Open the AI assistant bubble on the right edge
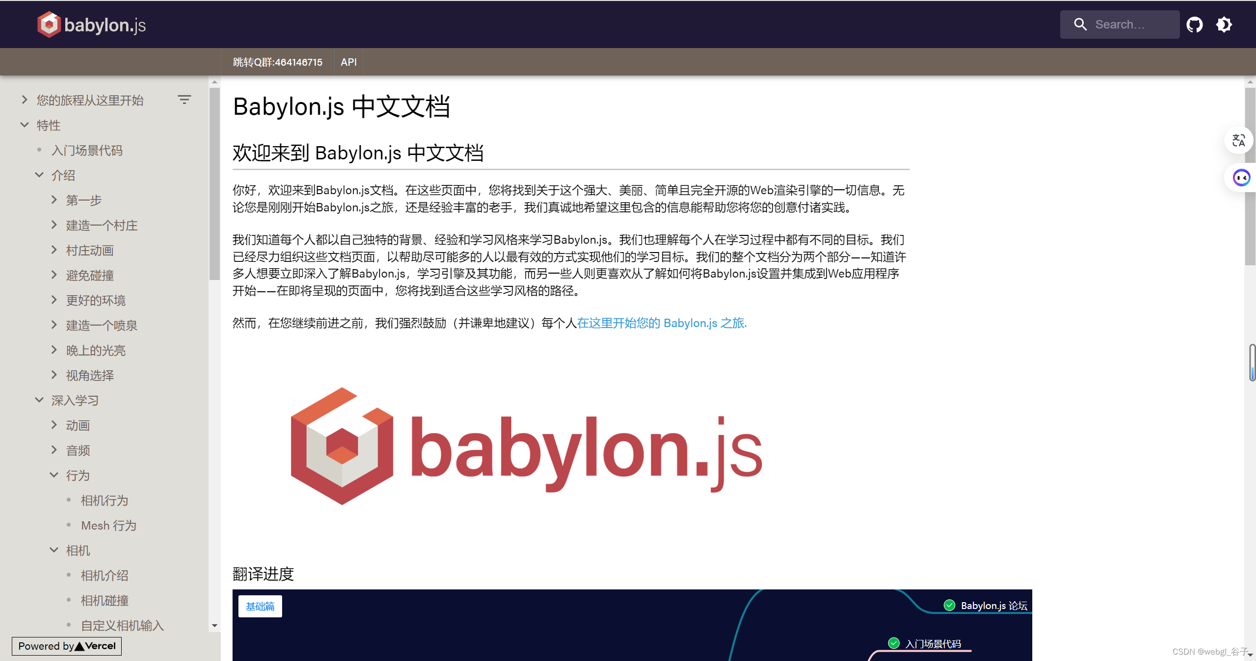This screenshot has width=1256, height=661. pyautogui.click(x=1241, y=178)
